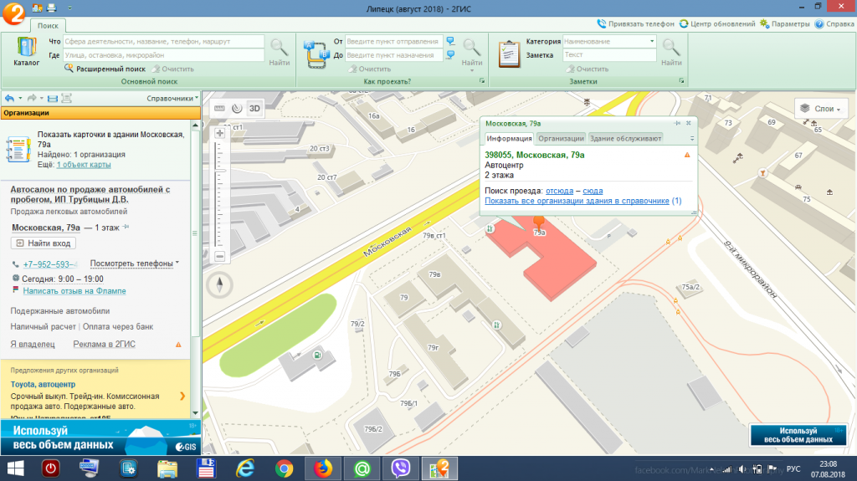Switch to Организации tab in popup

[561, 139]
